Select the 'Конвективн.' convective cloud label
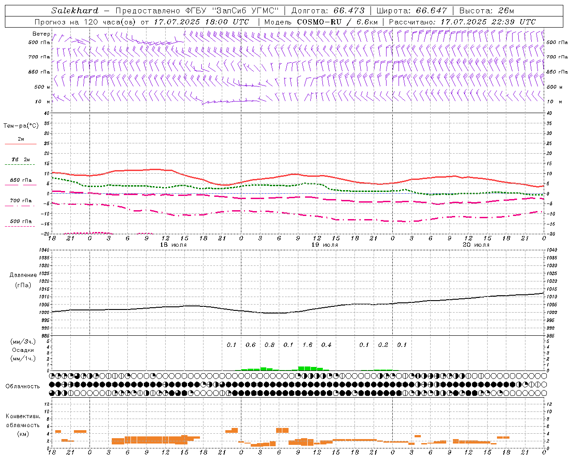The height and width of the screenshot is (456, 570). [x=23, y=416]
